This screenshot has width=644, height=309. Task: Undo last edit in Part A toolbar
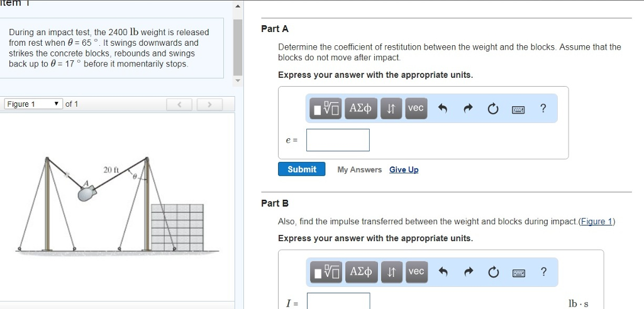click(x=442, y=108)
